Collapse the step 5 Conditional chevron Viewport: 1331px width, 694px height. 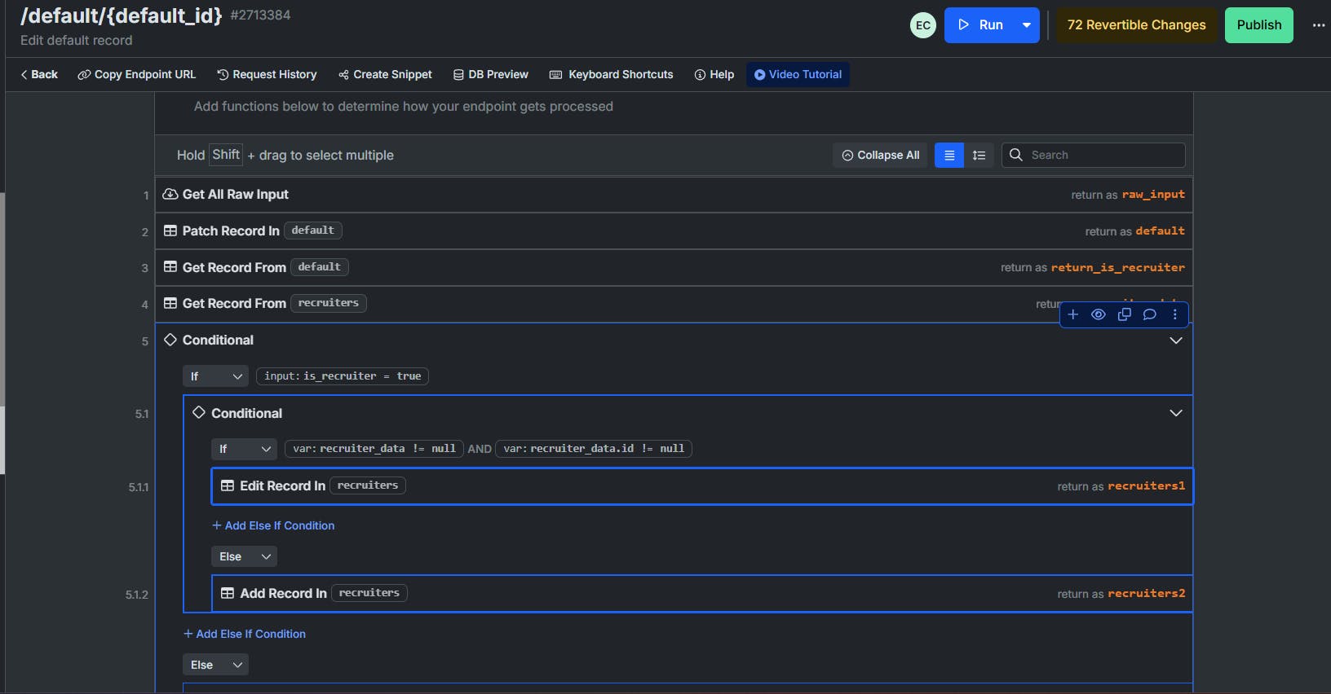click(1176, 340)
